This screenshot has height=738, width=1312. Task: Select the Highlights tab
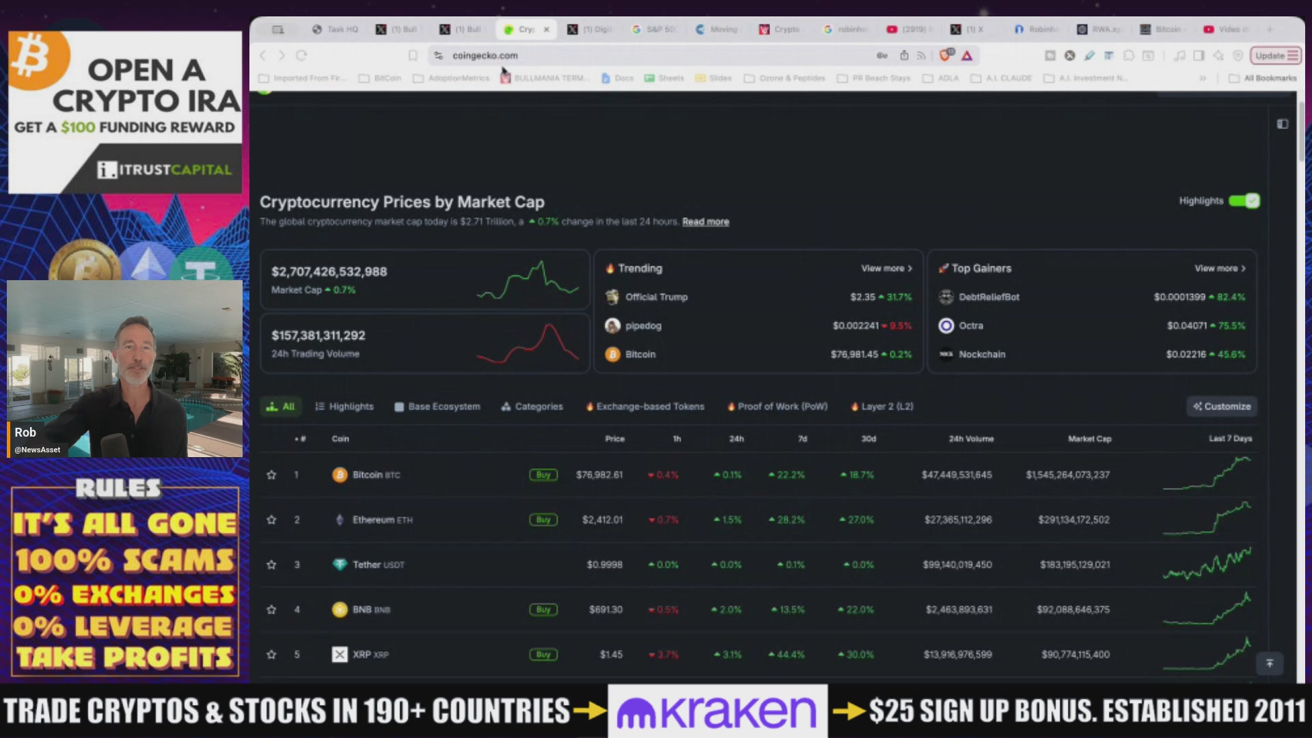coord(344,407)
